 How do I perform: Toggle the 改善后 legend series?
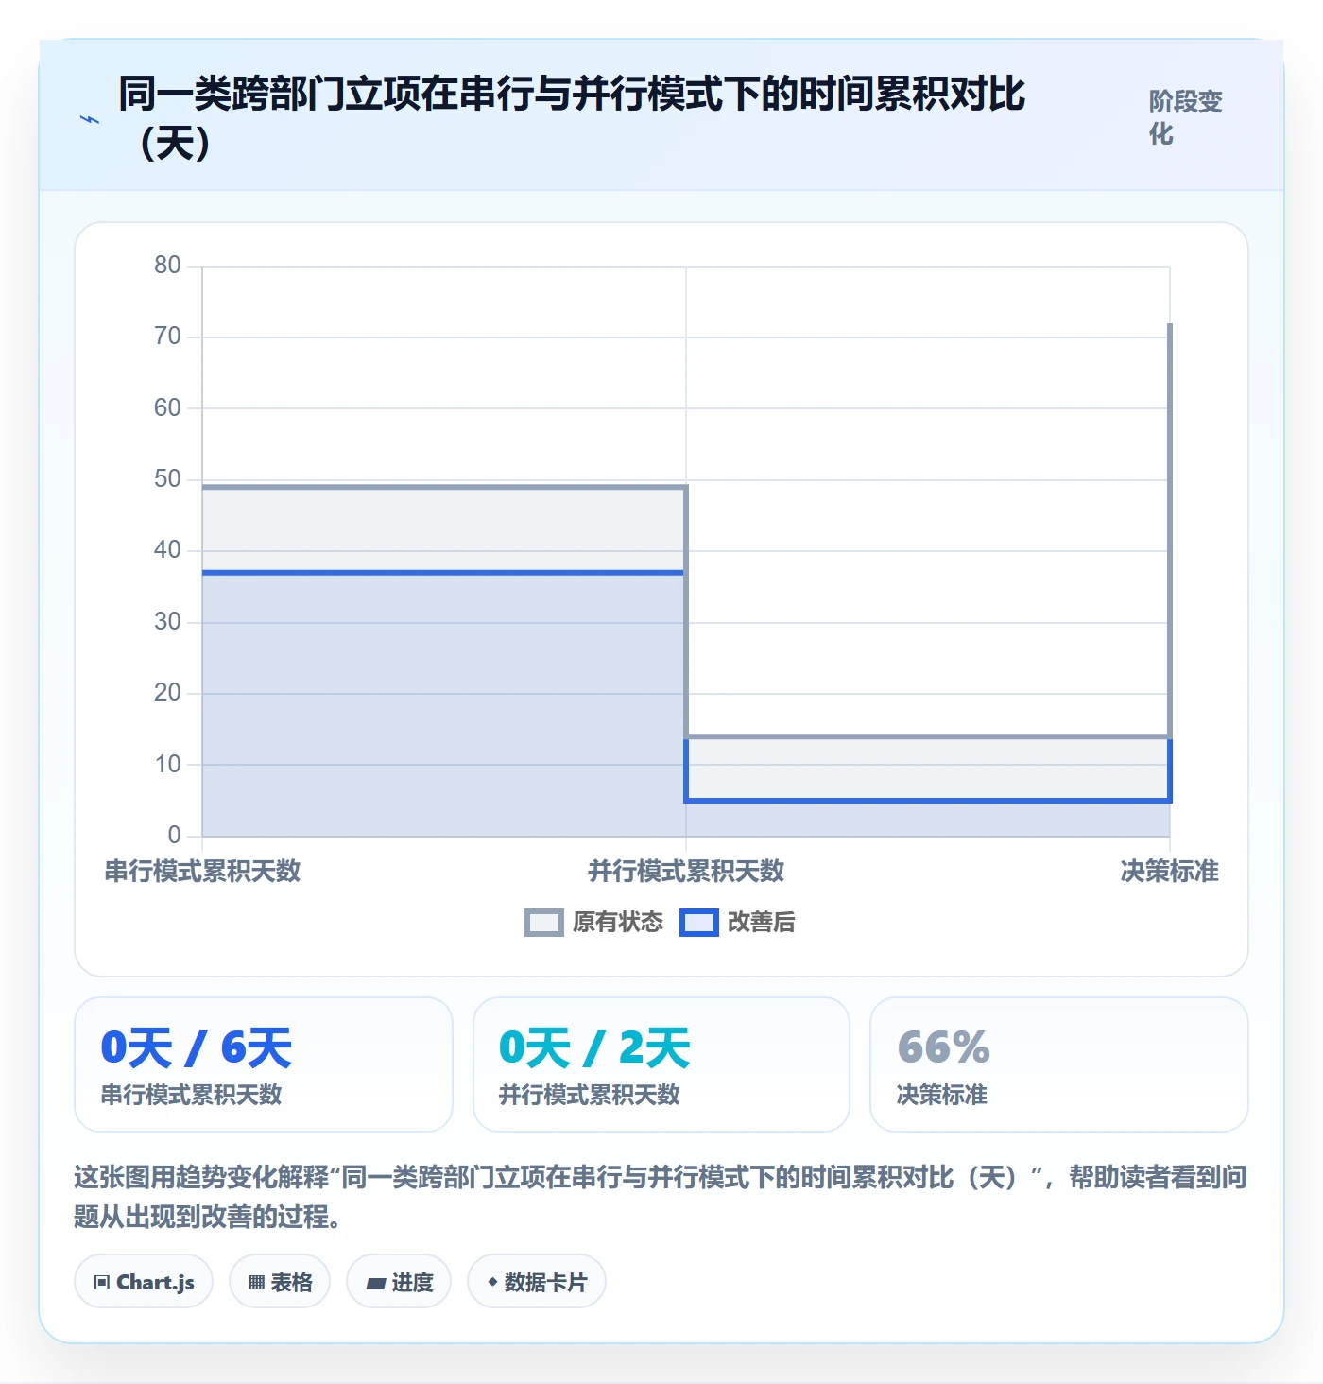tap(738, 922)
